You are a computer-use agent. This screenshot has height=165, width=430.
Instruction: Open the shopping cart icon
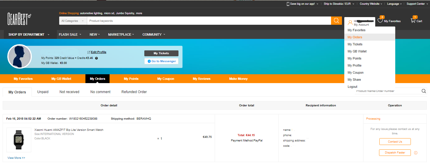click(413, 21)
